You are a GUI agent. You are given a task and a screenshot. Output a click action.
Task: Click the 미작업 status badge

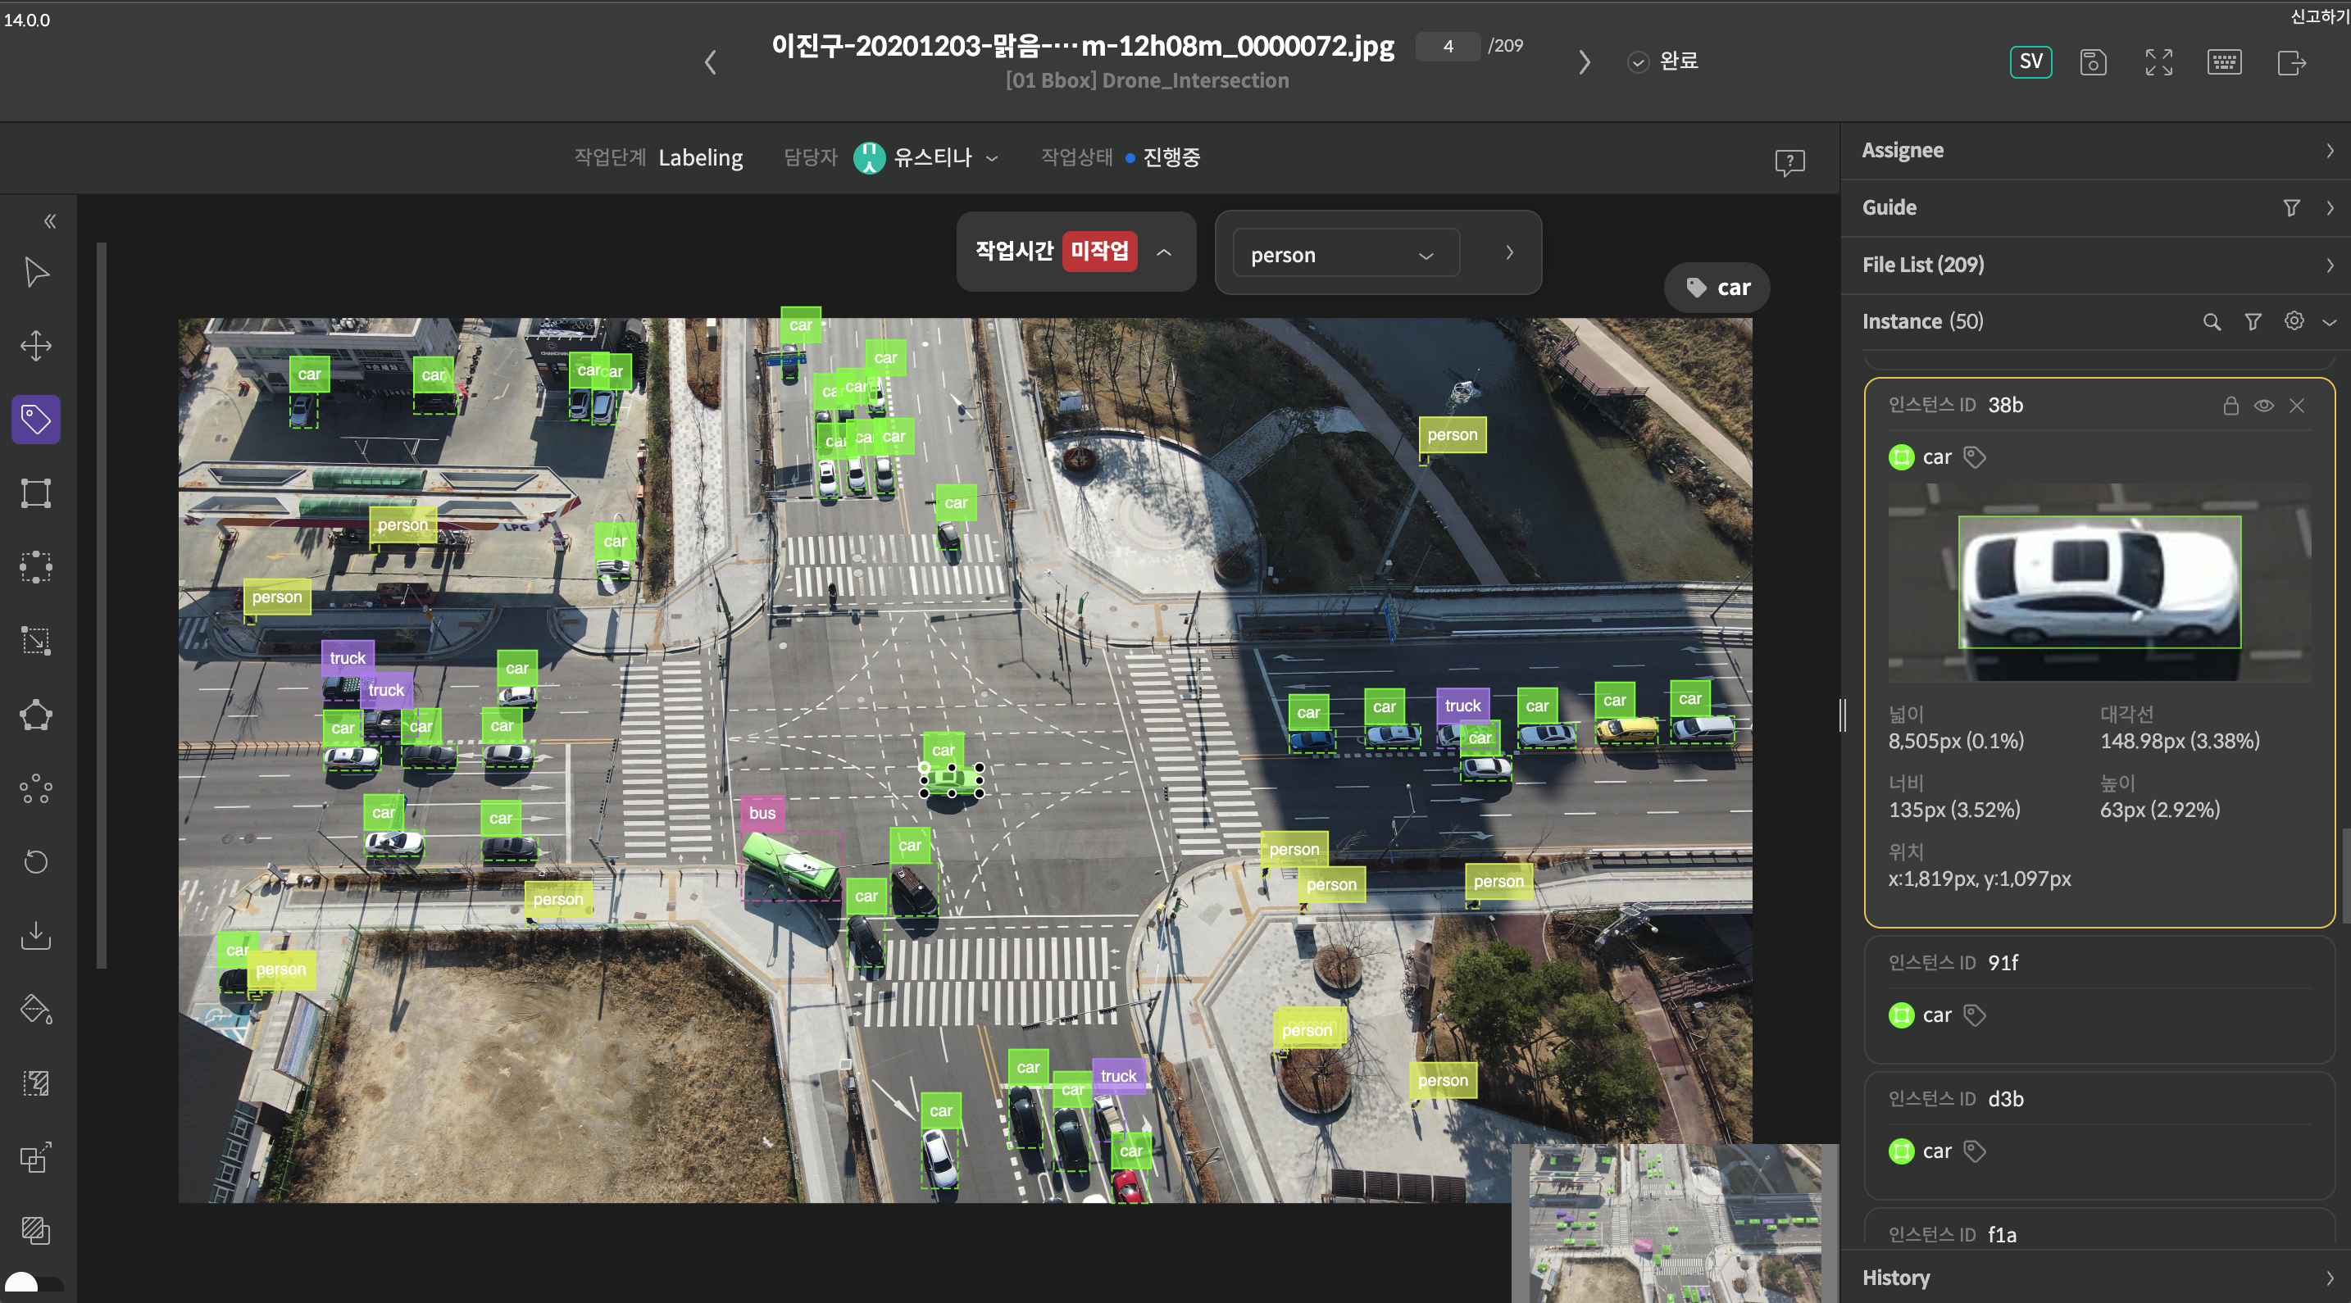1098,251
